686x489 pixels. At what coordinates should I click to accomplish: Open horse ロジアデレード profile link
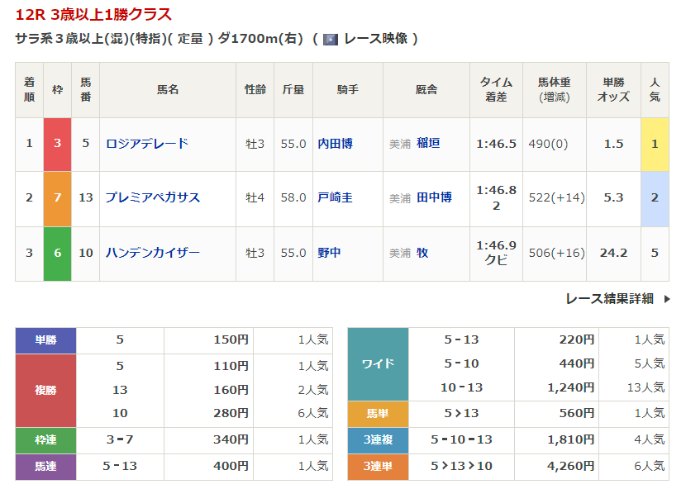(147, 144)
